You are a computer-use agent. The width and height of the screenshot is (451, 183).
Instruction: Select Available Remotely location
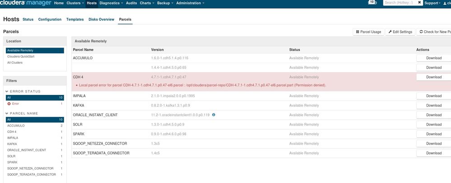[35, 51]
